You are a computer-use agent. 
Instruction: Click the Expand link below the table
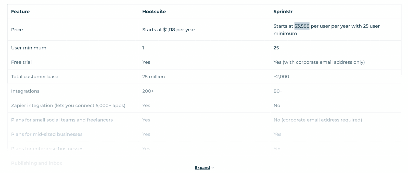202,168
